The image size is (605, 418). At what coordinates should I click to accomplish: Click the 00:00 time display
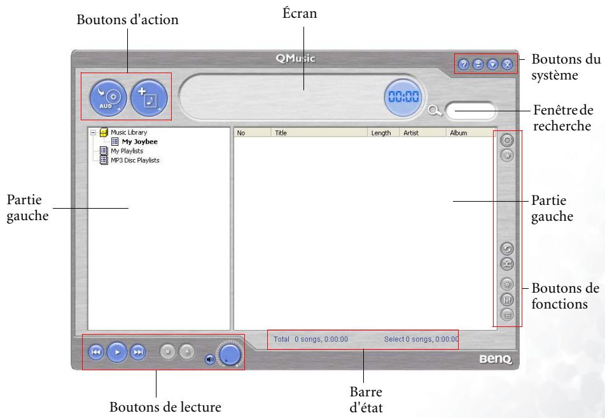pyautogui.click(x=403, y=97)
